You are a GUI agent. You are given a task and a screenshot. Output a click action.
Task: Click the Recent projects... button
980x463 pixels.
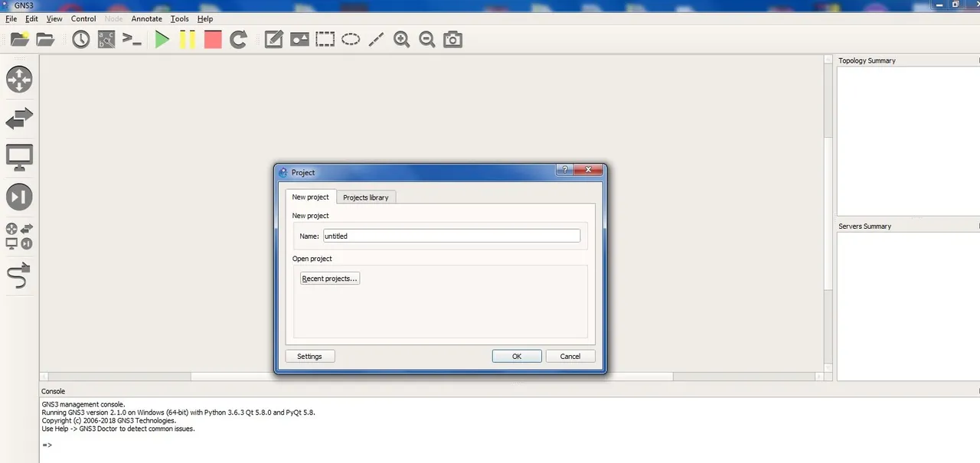330,279
